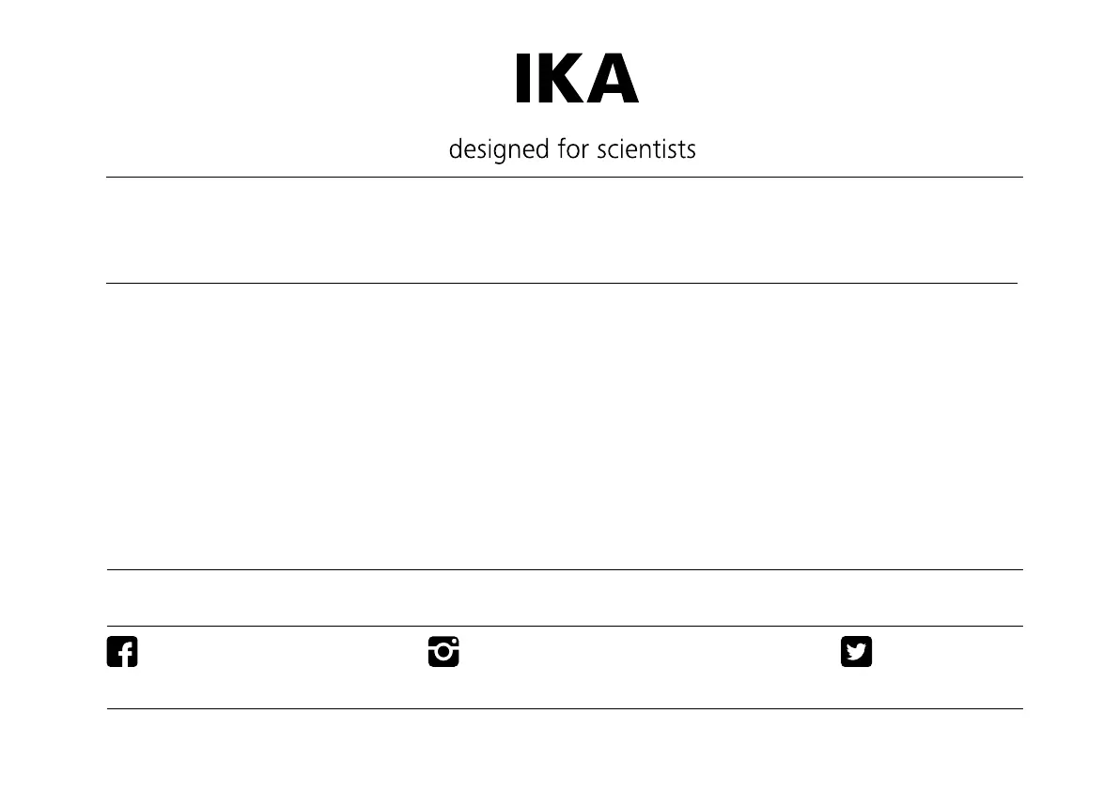Click the lowercase f inside the Facebook icon

coord(125,653)
